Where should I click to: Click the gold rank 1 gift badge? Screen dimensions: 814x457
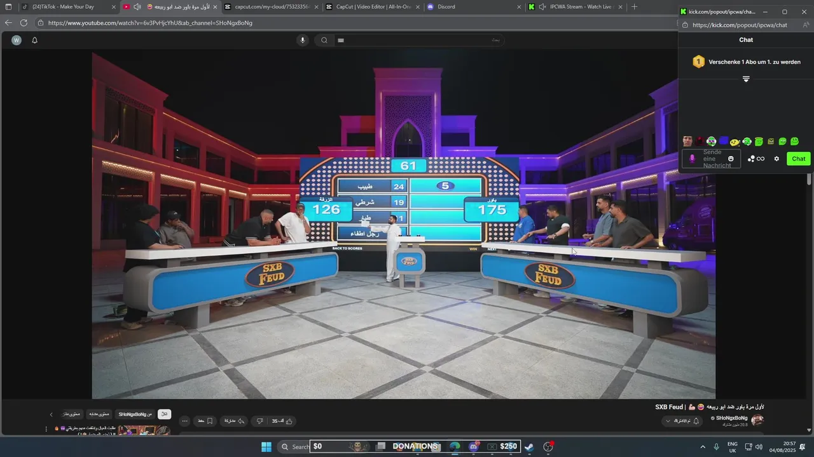coord(698,62)
